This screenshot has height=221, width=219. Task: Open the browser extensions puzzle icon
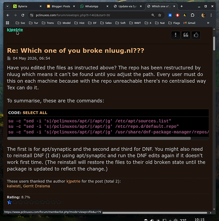tap(193, 15)
